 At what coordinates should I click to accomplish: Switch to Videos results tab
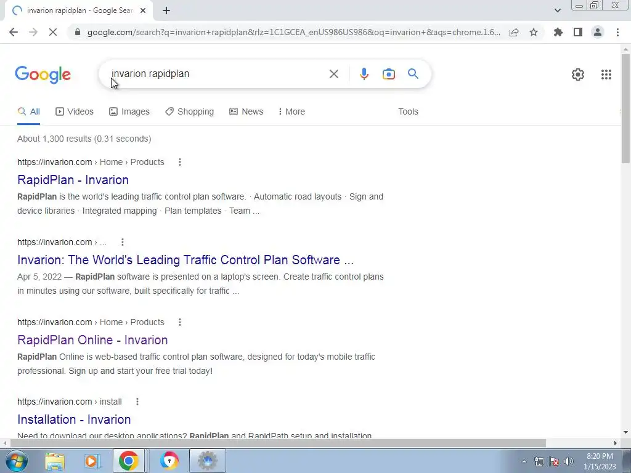[x=75, y=111]
